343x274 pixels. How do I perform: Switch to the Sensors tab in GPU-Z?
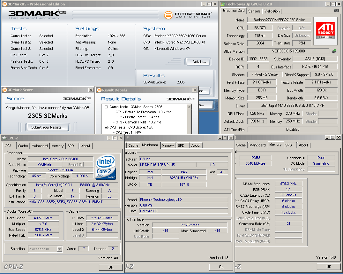click(254, 11)
